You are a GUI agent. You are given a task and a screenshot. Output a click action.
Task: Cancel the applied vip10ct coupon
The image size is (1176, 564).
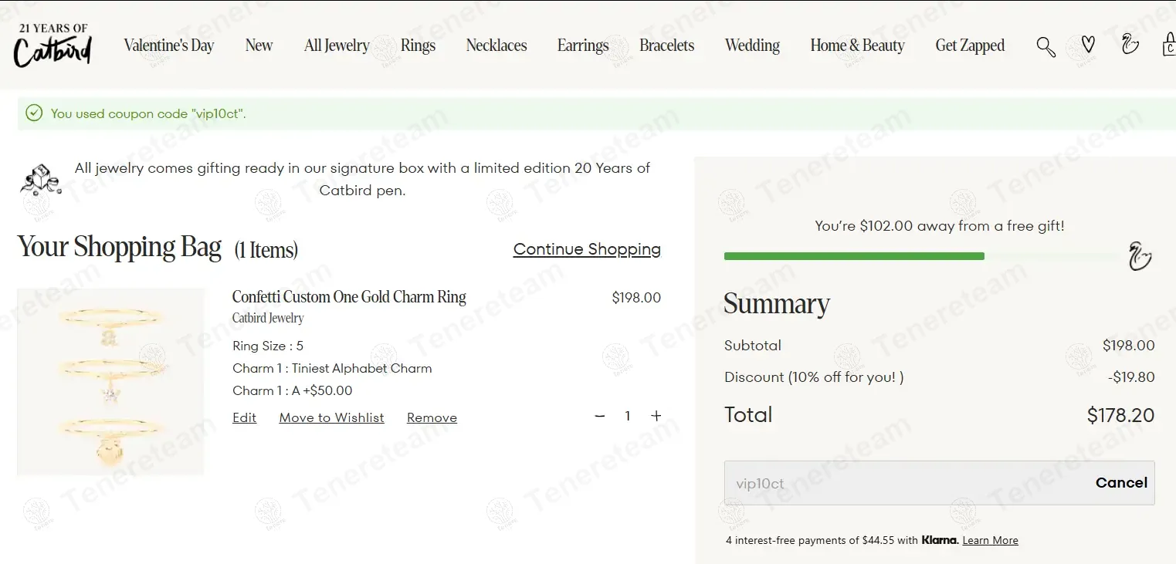(1121, 483)
